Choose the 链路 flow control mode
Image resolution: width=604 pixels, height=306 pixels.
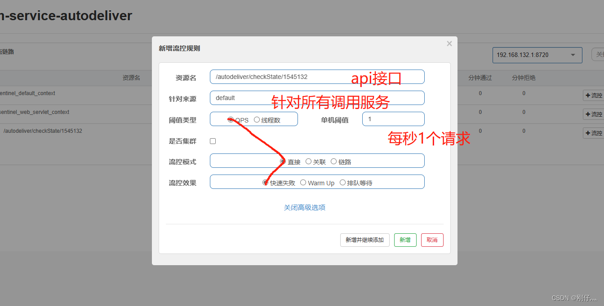tap(334, 161)
